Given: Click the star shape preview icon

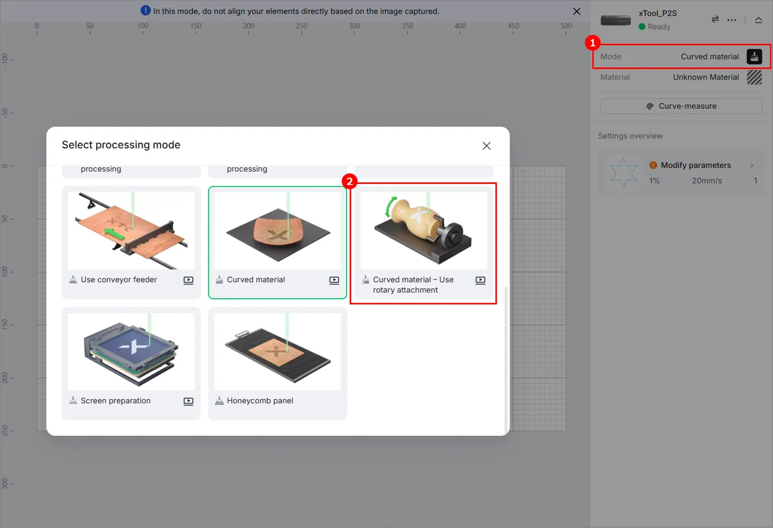Looking at the screenshot, I should pyautogui.click(x=624, y=173).
